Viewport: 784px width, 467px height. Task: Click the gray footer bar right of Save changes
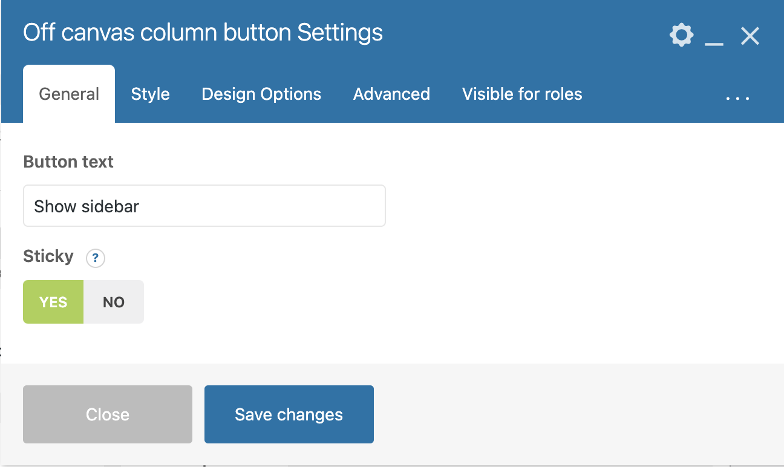point(575,414)
